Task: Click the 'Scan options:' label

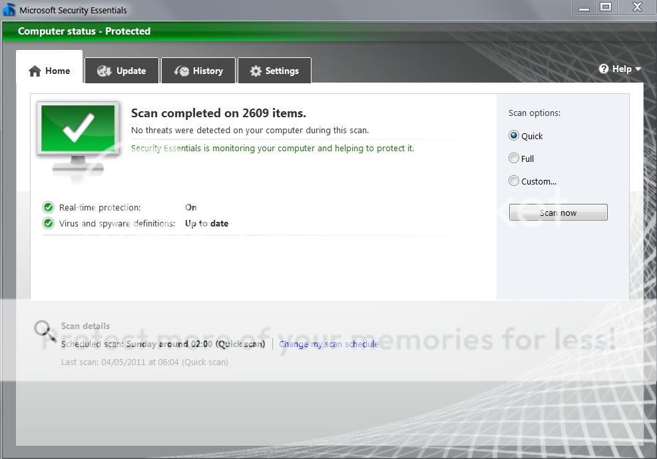Action: point(535,113)
